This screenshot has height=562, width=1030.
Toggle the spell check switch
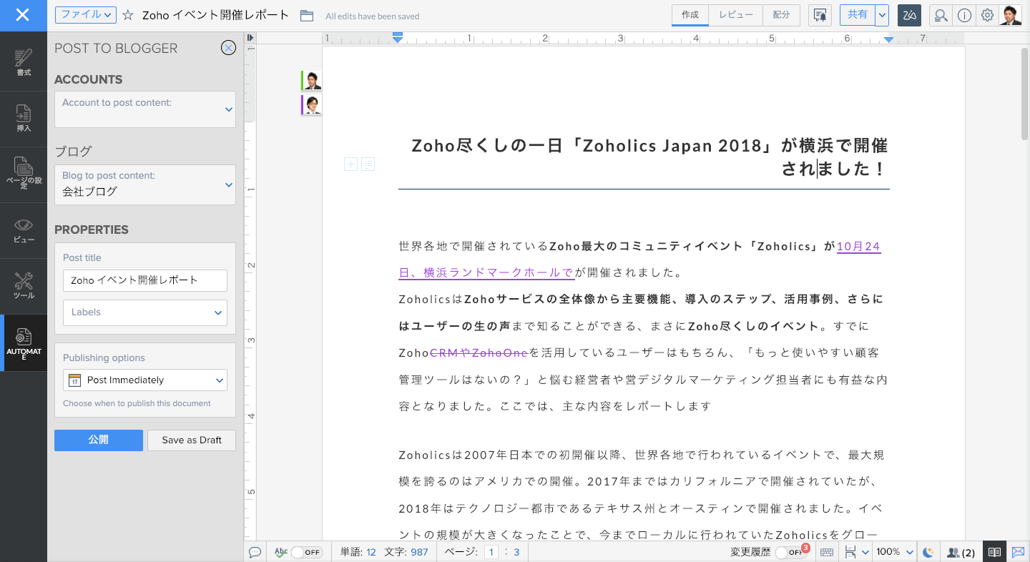[x=306, y=552]
